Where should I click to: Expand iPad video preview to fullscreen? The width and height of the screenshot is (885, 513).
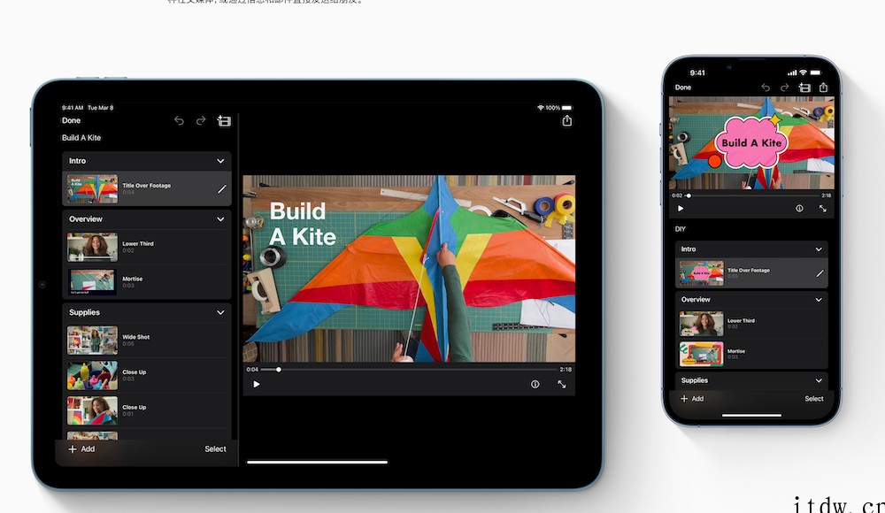click(x=561, y=384)
